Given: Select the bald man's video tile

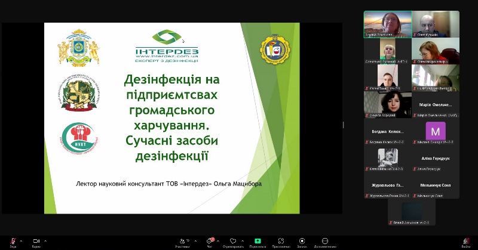Looking at the screenshot, I should point(436,24).
